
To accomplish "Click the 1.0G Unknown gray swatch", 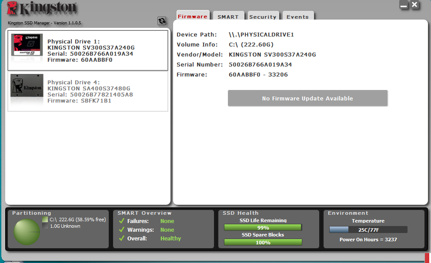I will [x=45, y=226].
